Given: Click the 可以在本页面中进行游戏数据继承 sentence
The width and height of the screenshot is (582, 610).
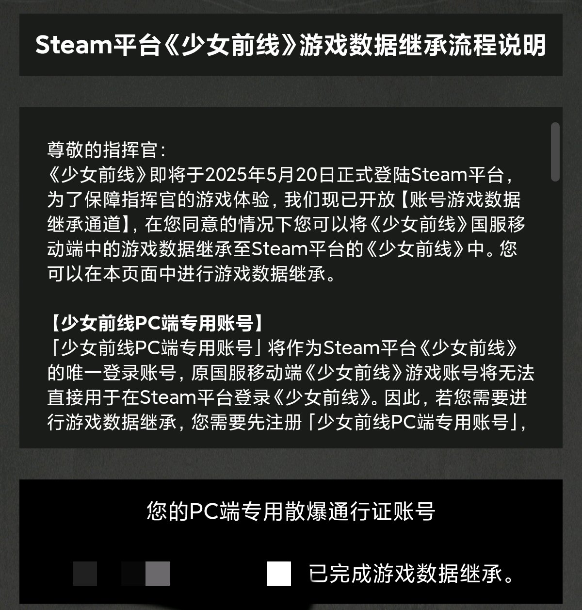Looking at the screenshot, I should pyautogui.click(x=191, y=274).
